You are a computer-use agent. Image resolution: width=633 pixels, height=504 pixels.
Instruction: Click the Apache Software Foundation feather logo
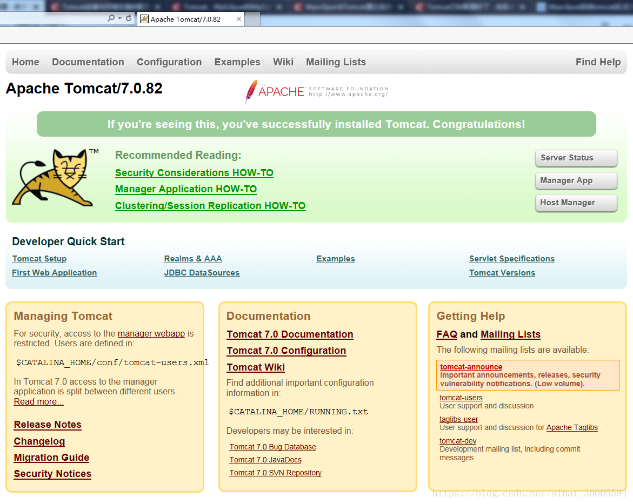pyautogui.click(x=316, y=92)
